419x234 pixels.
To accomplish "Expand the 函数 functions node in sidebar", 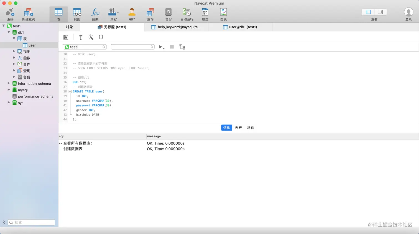I will click(14, 58).
